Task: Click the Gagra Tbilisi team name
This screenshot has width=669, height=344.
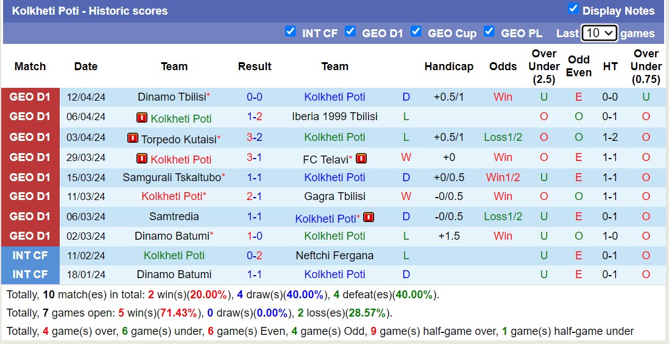Action: point(334,196)
